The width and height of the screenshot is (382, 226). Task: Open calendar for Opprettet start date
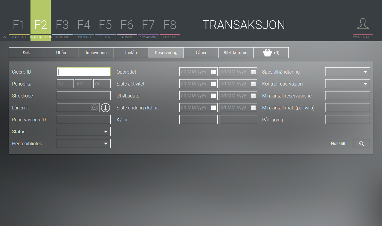click(213, 72)
